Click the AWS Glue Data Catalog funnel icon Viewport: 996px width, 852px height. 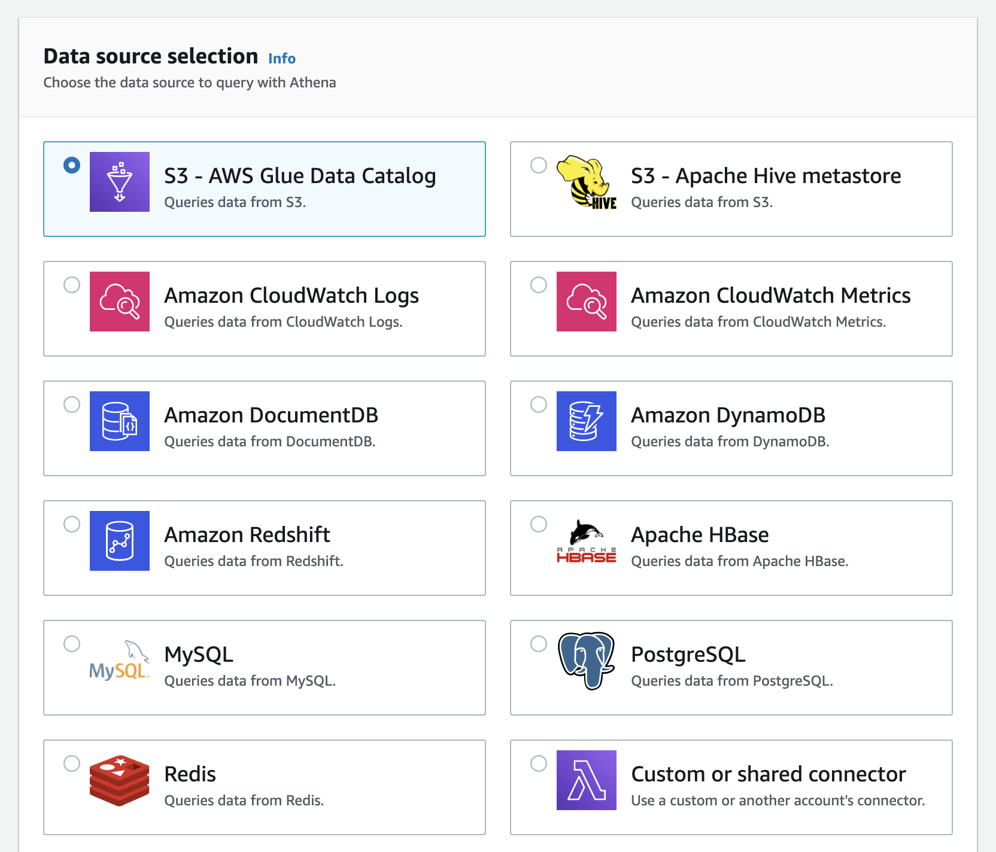(120, 182)
